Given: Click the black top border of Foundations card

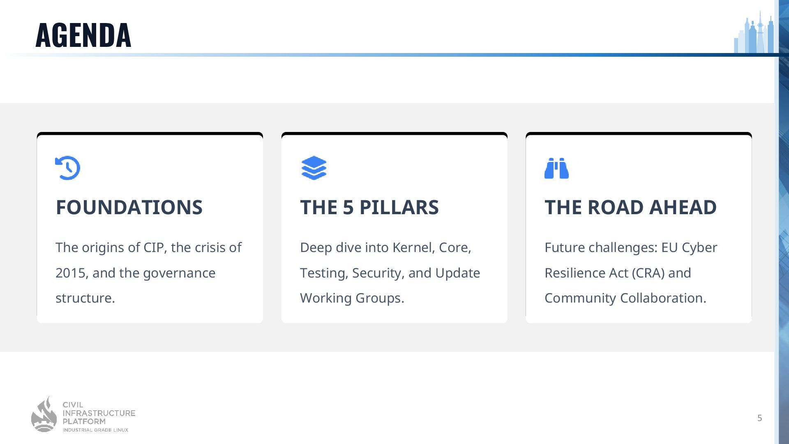Looking at the screenshot, I should click(x=150, y=134).
